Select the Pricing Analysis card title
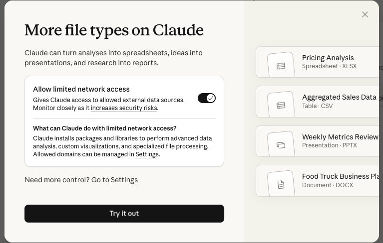Image resolution: width=383 pixels, height=243 pixels. pyautogui.click(x=328, y=58)
